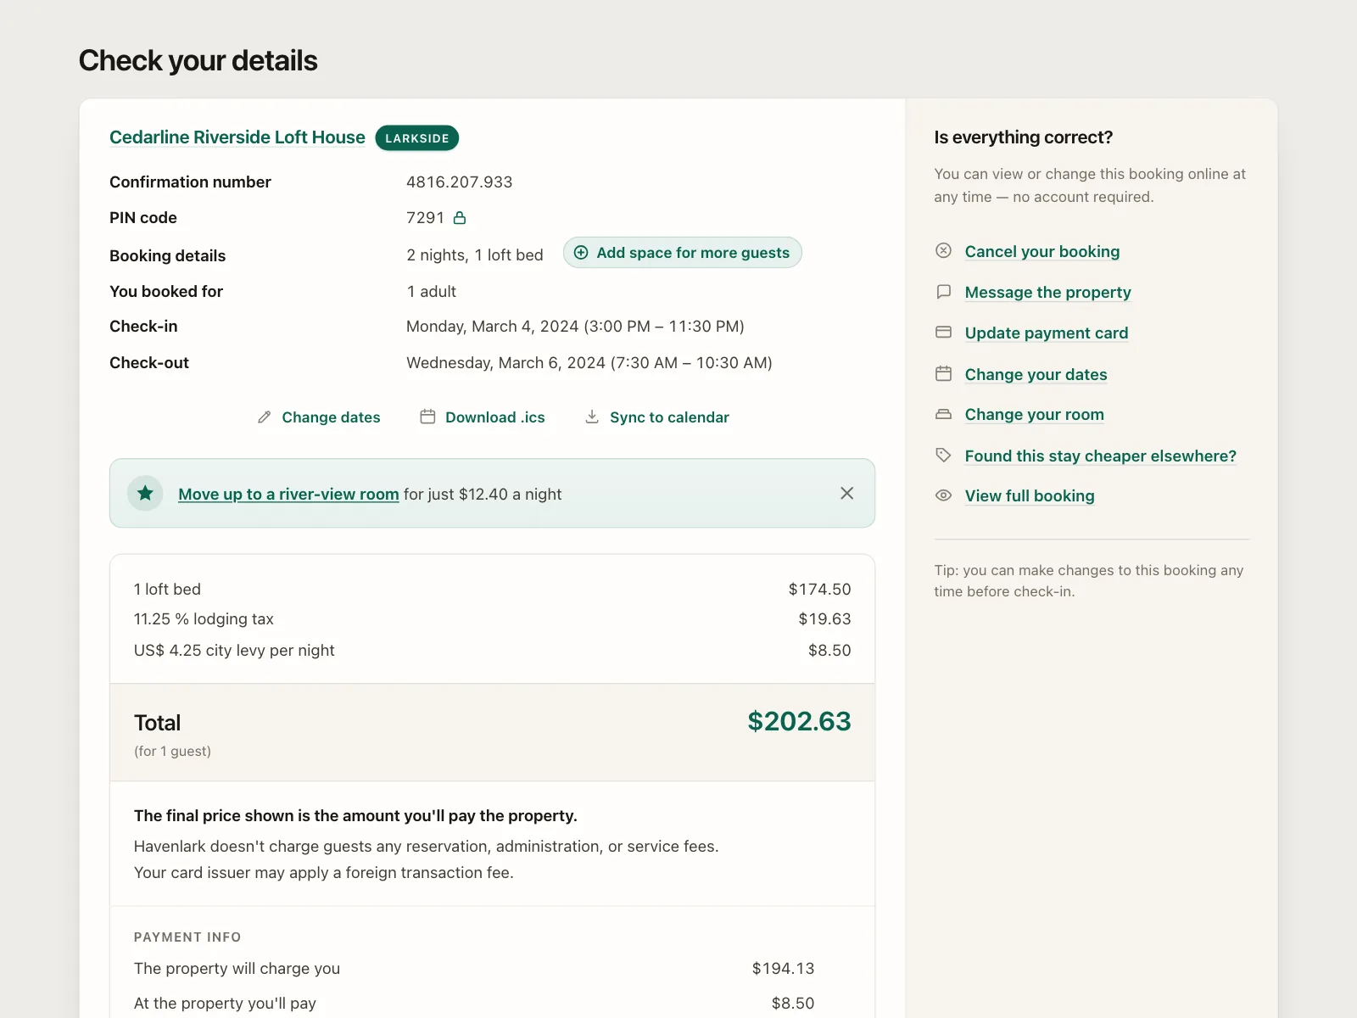Click the plus icon in Add space button
Viewport: 1357px width, 1018px height.
(581, 252)
